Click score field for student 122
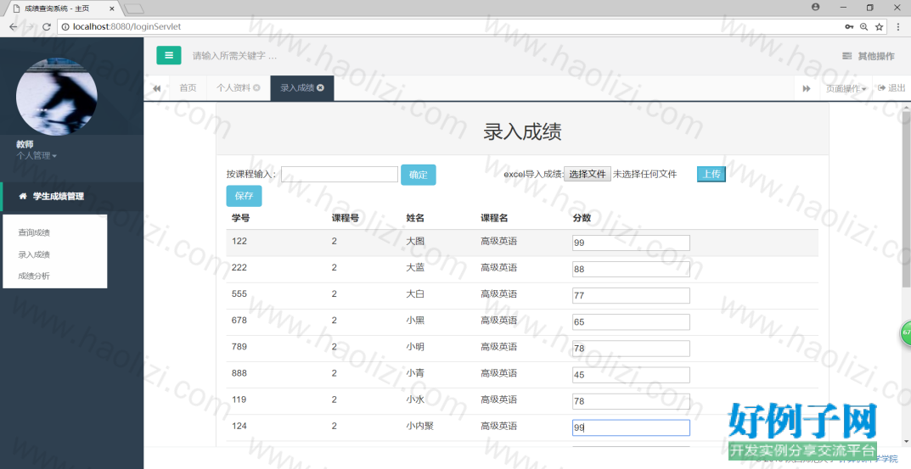 (x=631, y=243)
